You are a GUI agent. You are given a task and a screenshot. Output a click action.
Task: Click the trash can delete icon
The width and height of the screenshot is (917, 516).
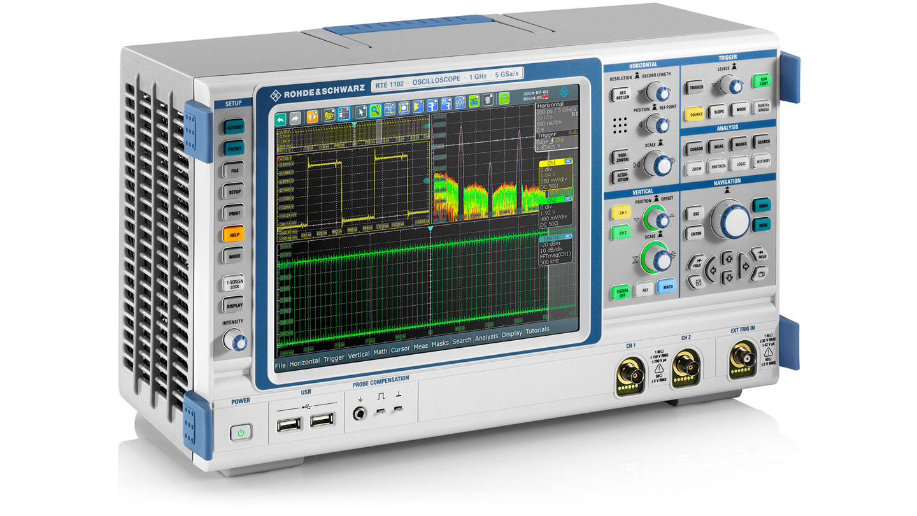488,100
